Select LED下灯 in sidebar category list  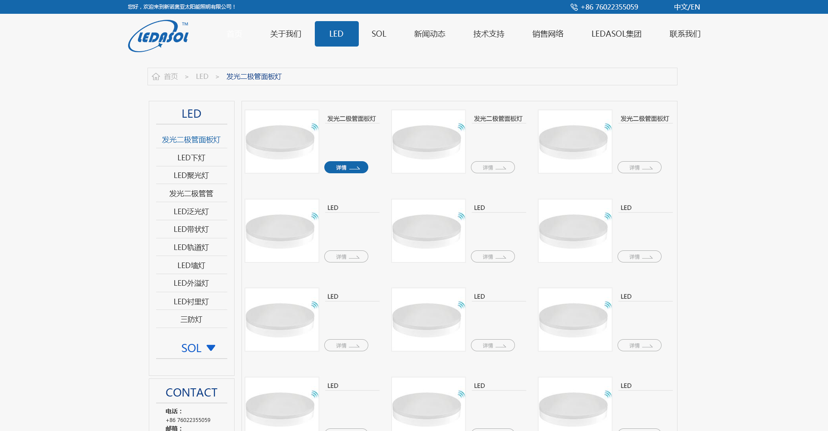pos(191,158)
